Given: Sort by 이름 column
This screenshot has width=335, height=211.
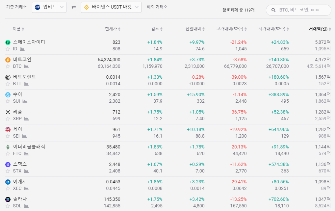Looking at the screenshot, I should 18,29.
